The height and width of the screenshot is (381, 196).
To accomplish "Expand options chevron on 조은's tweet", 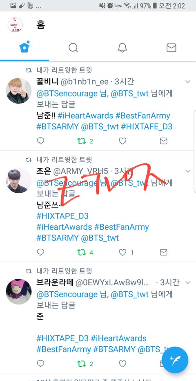I will click(188, 171).
